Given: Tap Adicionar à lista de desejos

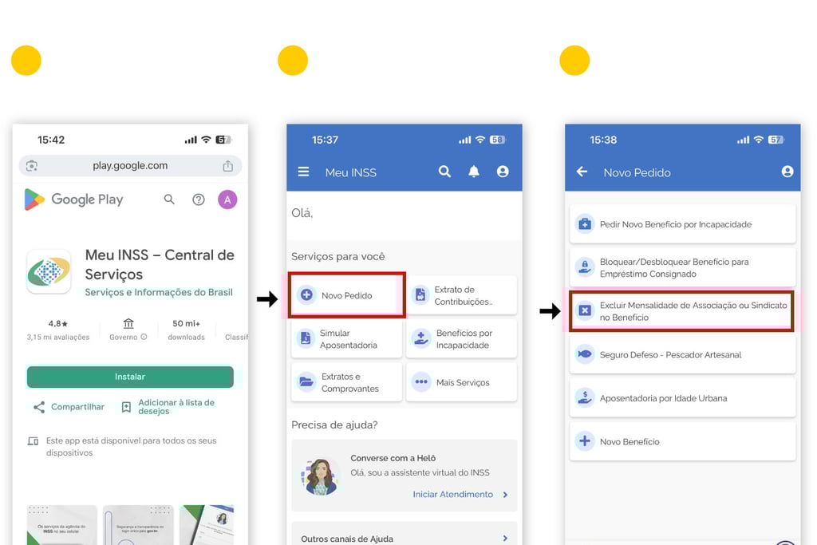Looking at the screenshot, I should coord(168,407).
